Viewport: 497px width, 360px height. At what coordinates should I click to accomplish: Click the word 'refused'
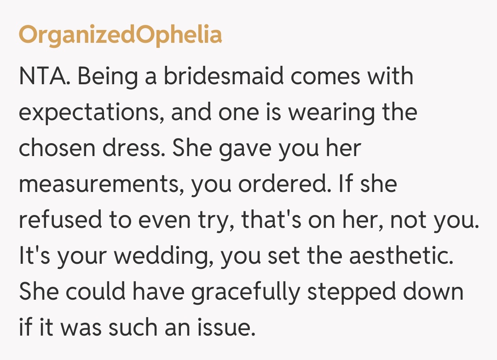pyautogui.click(x=57, y=220)
